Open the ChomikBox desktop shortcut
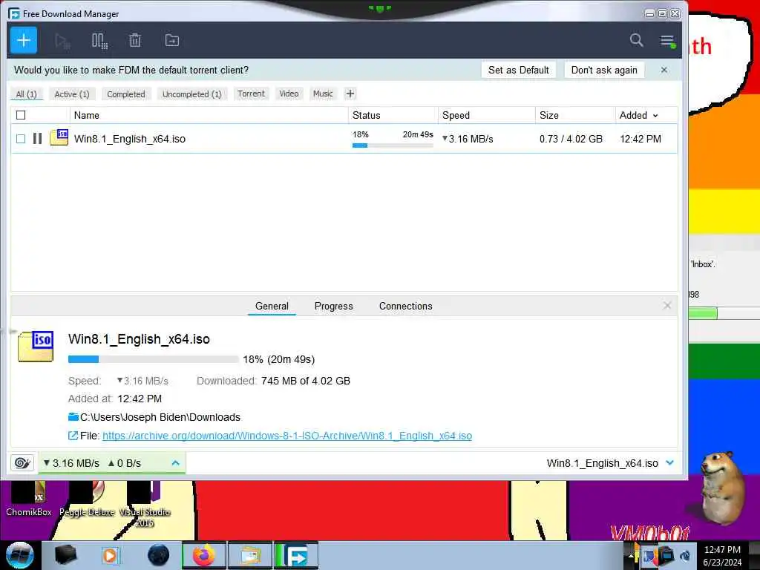This screenshot has width=760, height=570. click(x=29, y=499)
